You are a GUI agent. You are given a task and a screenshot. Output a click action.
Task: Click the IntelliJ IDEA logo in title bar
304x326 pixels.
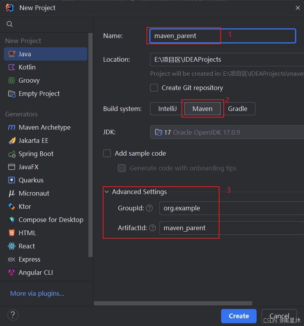[x=10, y=8]
